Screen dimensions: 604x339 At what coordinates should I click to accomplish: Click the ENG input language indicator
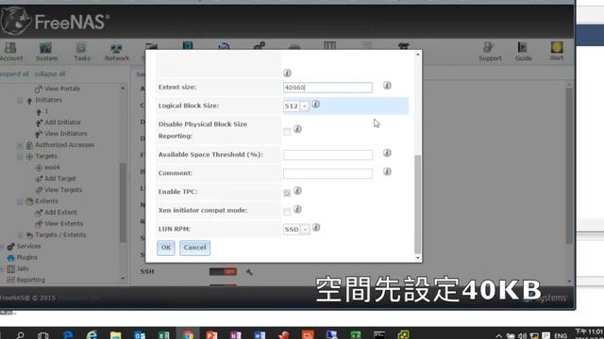561,336
